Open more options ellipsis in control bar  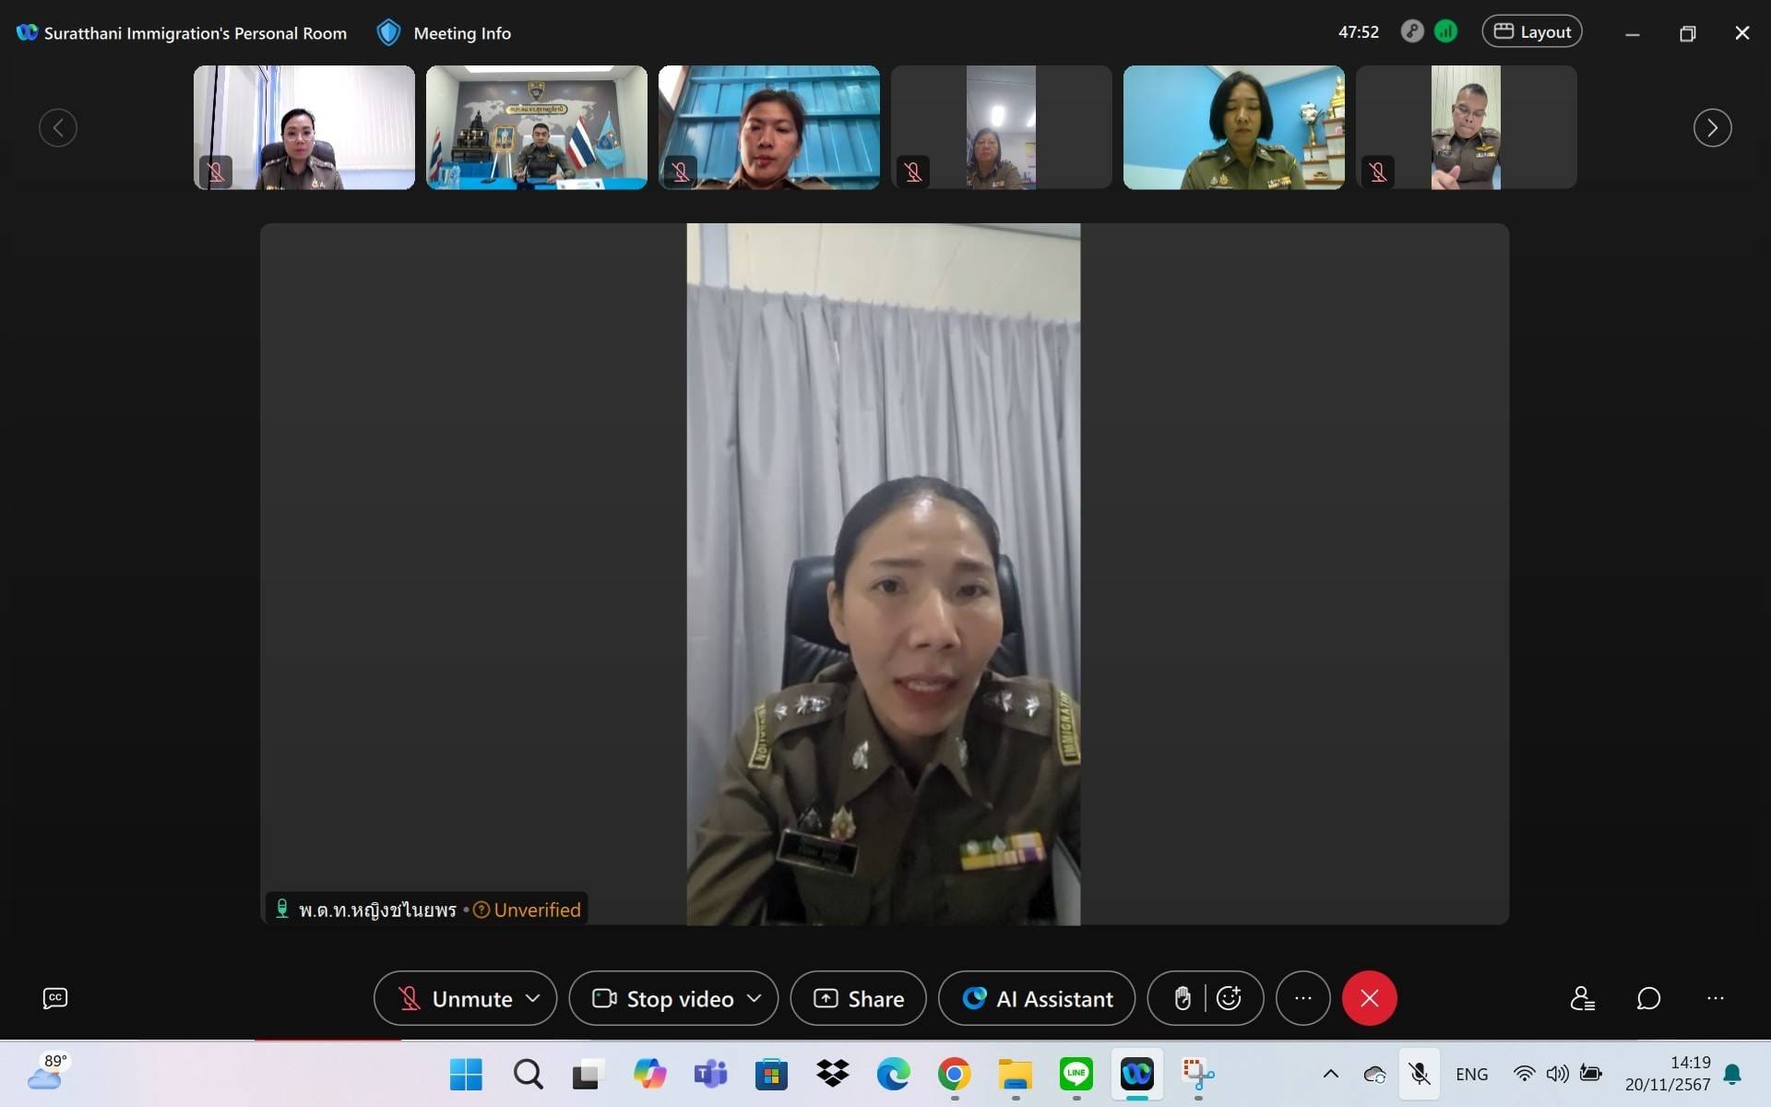[x=1302, y=998]
